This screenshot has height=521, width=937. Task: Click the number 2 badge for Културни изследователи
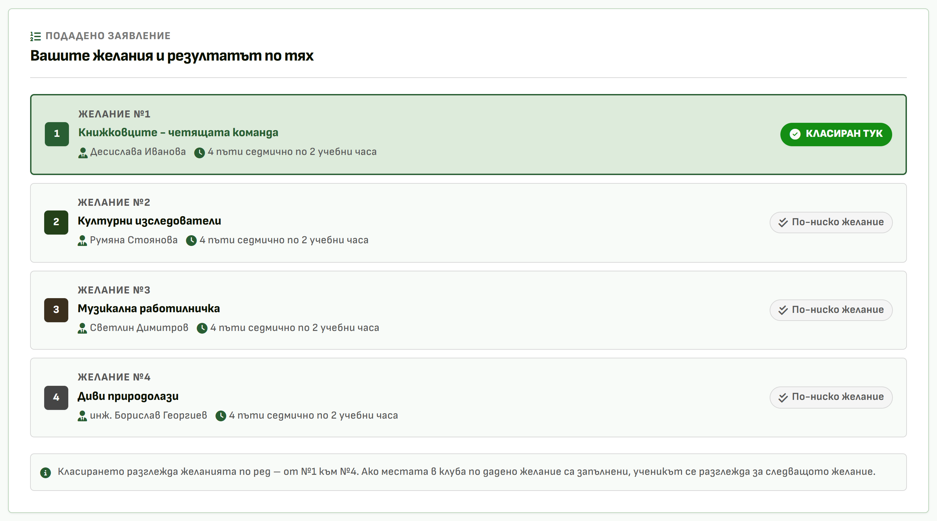point(56,222)
